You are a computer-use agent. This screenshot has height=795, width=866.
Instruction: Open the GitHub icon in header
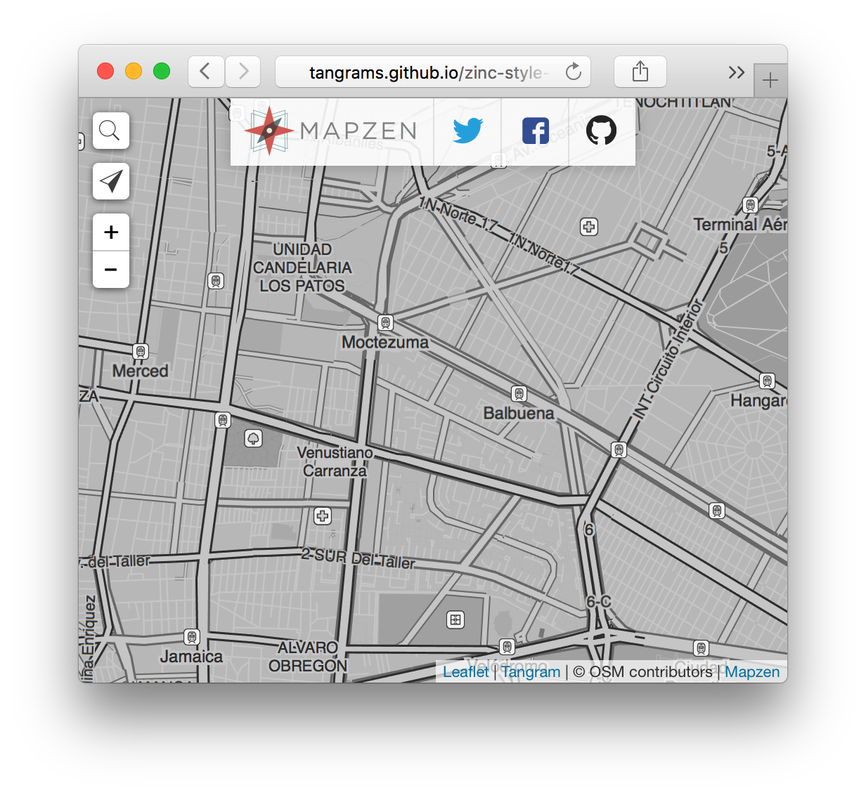(x=602, y=131)
